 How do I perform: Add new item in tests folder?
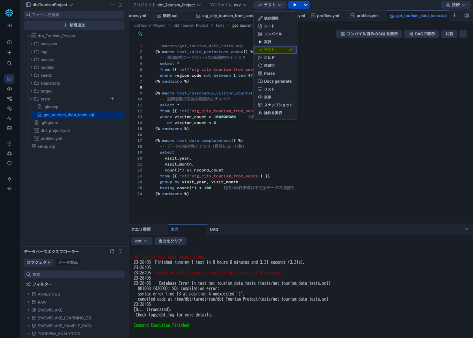112,99
